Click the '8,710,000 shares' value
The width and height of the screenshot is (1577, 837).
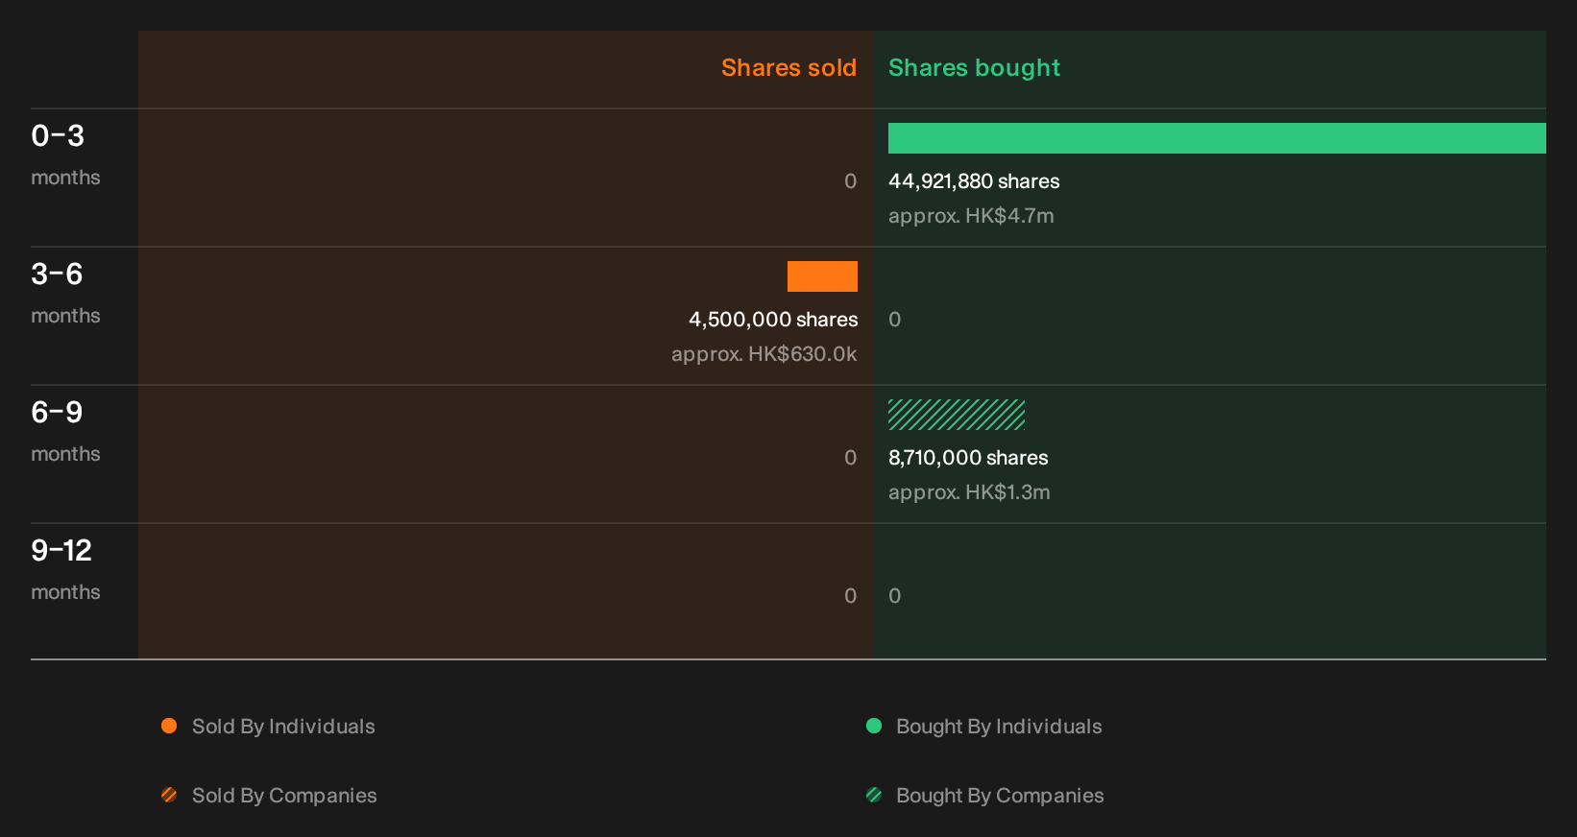(x=968, y=458)
